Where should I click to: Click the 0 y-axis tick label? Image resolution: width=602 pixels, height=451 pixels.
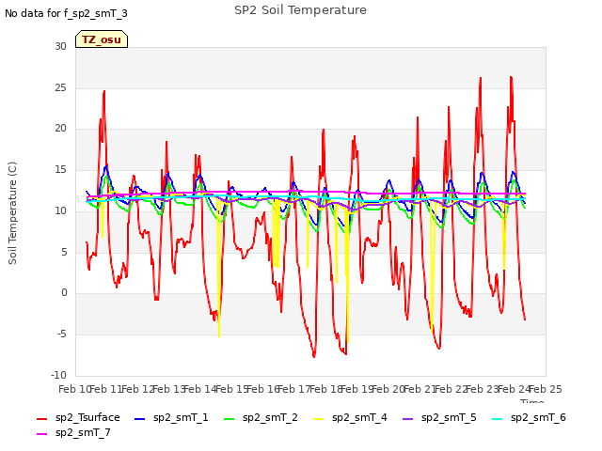click(x=64, y=293)
